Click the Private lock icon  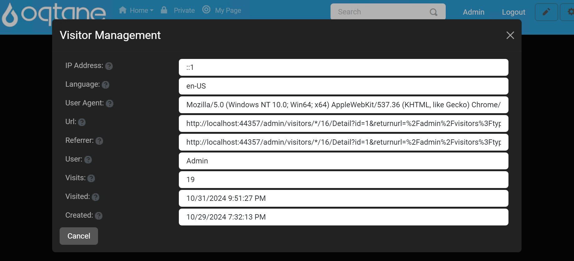164,10
